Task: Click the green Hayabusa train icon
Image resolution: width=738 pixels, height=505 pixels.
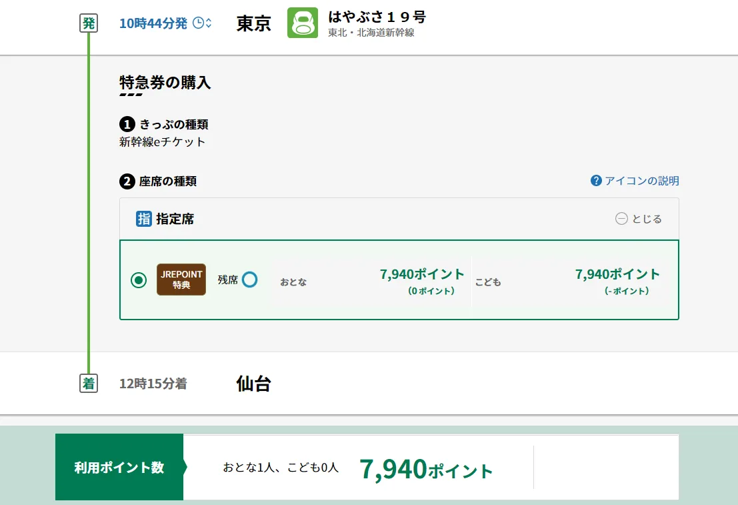Action: tap(303, 23)
